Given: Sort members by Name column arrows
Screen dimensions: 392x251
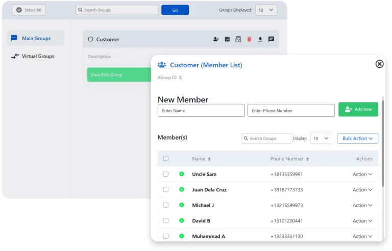Looking at the screenshot, I should pos(209,159).
